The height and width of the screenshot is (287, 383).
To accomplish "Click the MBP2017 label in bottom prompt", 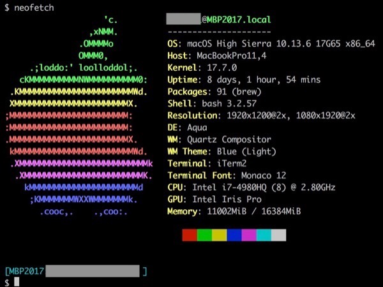I will 25,271.
